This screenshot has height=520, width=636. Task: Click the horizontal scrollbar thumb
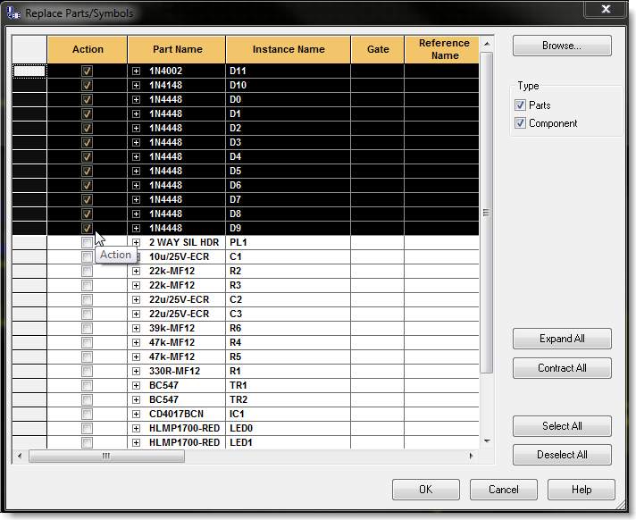pos(106,456)
